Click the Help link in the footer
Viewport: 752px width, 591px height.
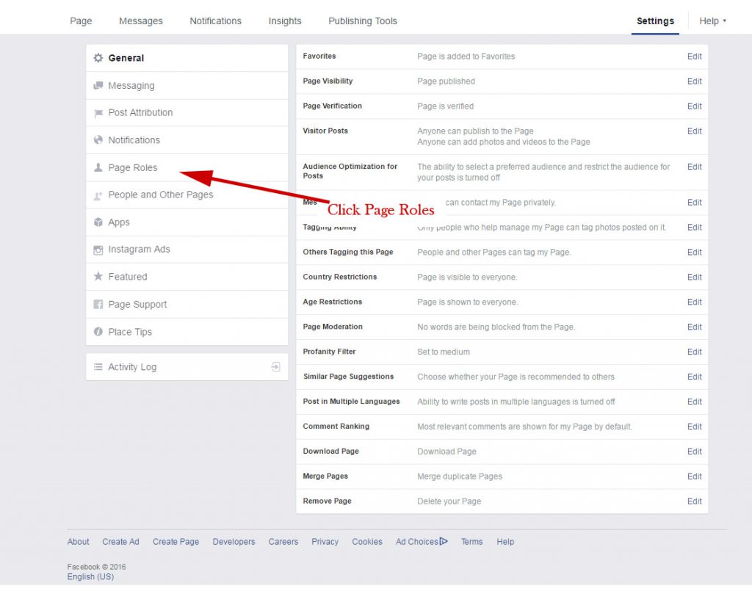pyautogui.click(x=505, y=542)
